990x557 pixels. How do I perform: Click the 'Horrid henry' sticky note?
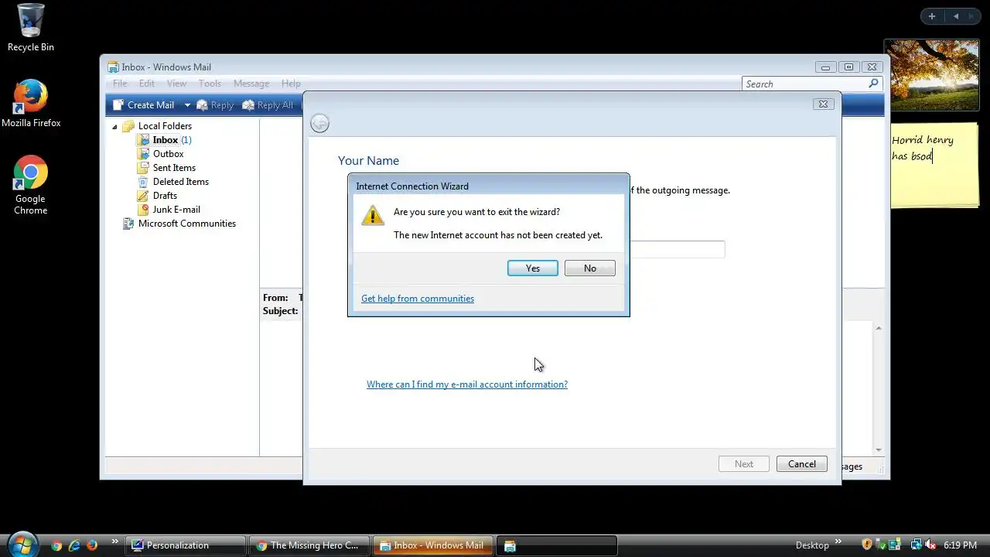click(934, 166)
